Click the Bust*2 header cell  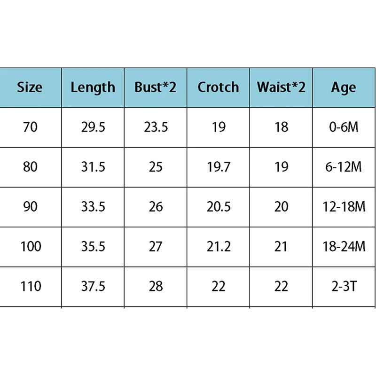pos(156,87)
